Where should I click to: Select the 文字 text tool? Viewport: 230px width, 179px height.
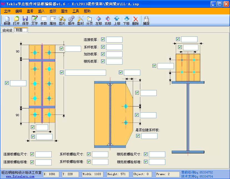click(x=34, y=21)
